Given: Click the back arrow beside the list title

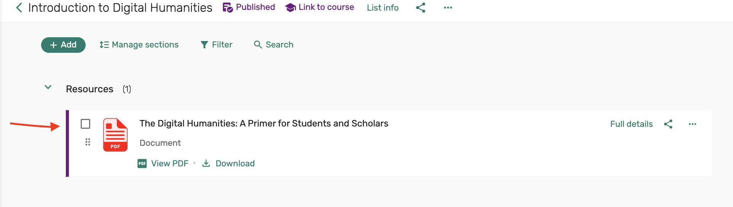Looking at the screenshot, I should coord(19,8).
